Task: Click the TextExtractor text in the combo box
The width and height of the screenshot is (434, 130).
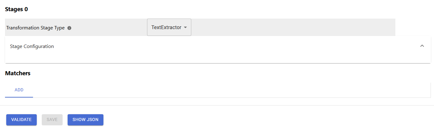Action: coord(166,27)
